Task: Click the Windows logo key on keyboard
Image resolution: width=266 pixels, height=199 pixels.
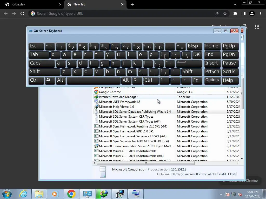Action: (x=50, y=81)
